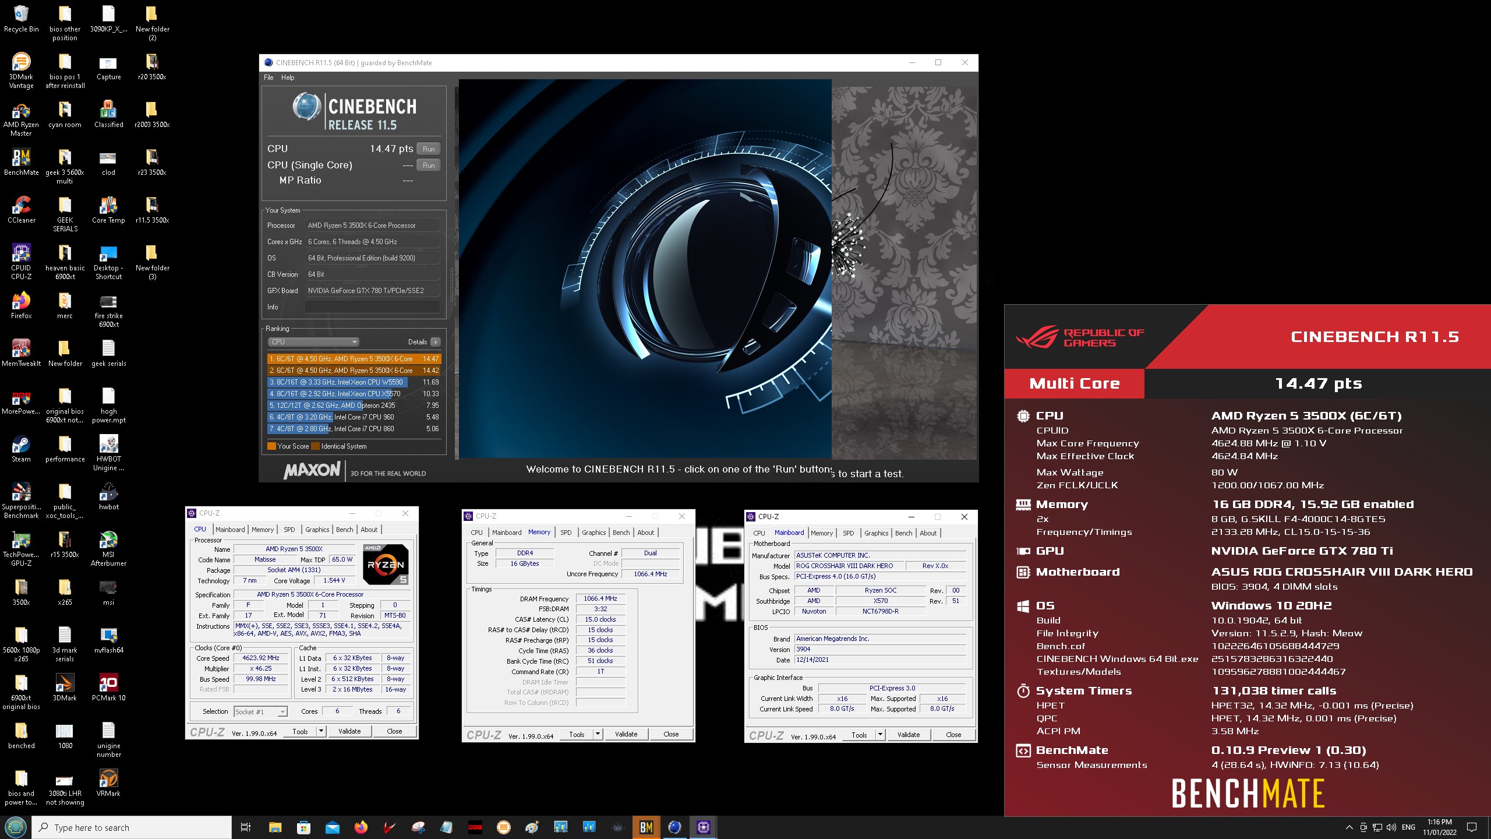Open MSI Afterburner desktop shortcut

click(x=108, y=549)
